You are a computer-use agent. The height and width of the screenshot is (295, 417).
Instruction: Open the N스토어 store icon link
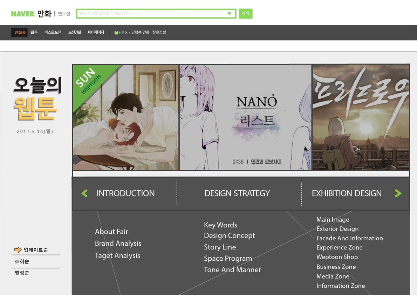(121, 33)
